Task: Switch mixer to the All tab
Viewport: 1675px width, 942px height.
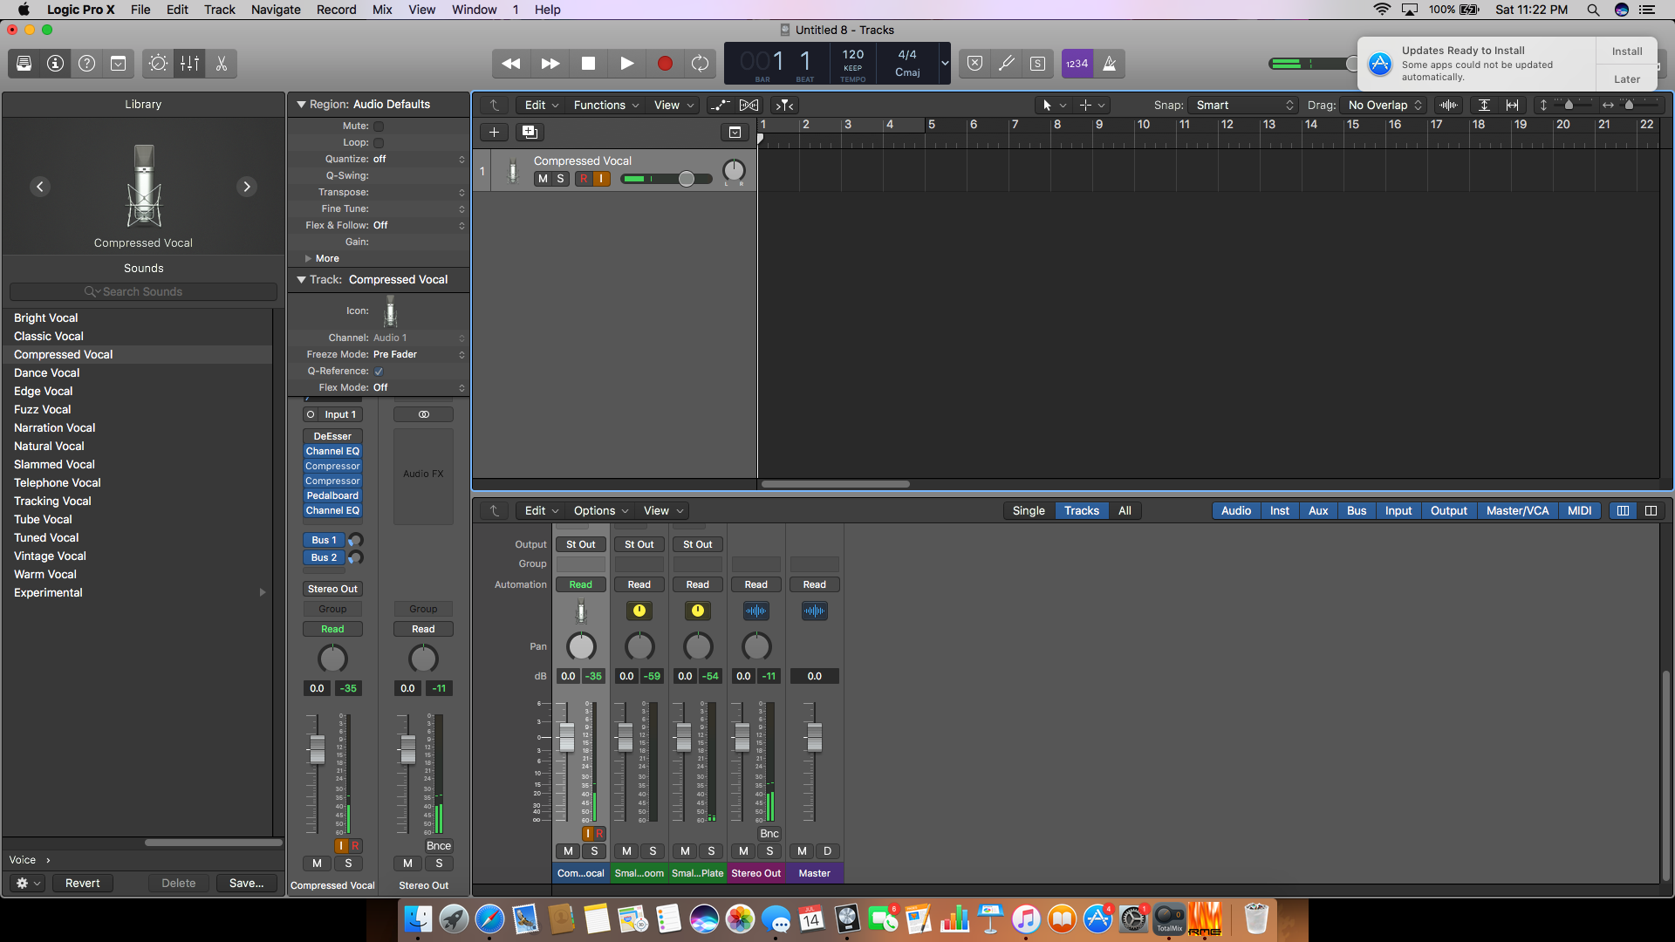Action: click(x=1125, y=511)
